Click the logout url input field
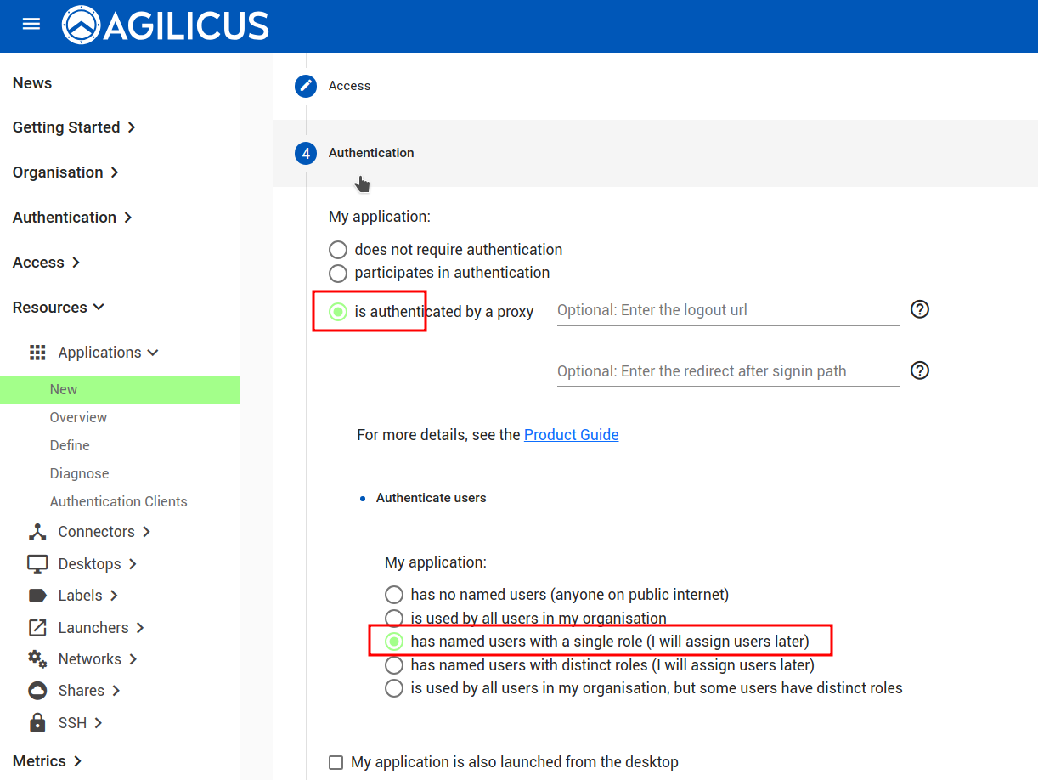The height and width of the screenshot is (780, 1038). tap(727, 310)
